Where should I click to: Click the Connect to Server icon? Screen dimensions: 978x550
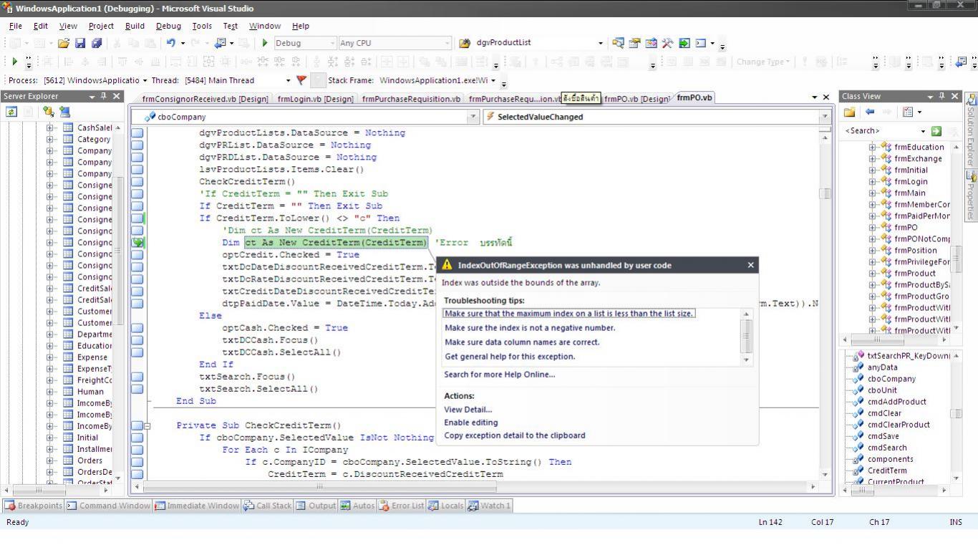(64, 112)
